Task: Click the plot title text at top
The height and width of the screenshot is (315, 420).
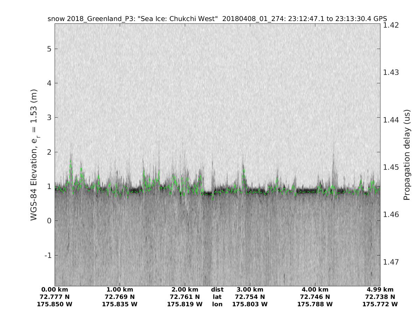Action: tap(217, 19)
